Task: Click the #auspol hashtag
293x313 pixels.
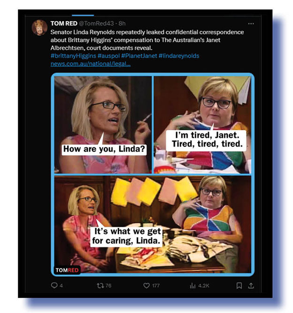Action: point(108,56)
